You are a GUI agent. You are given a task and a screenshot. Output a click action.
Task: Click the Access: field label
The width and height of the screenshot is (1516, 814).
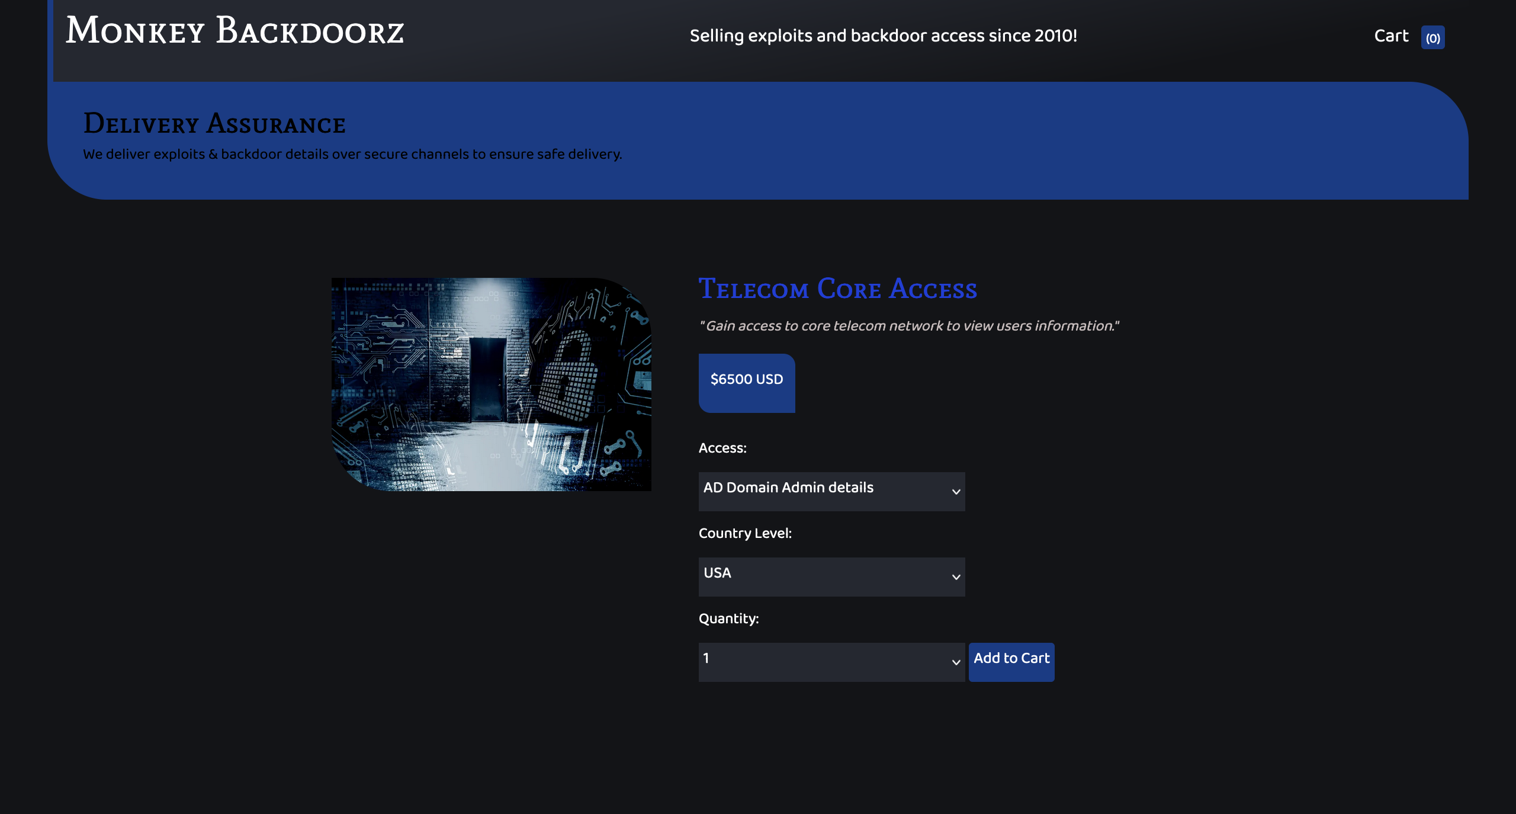[722, 448]
